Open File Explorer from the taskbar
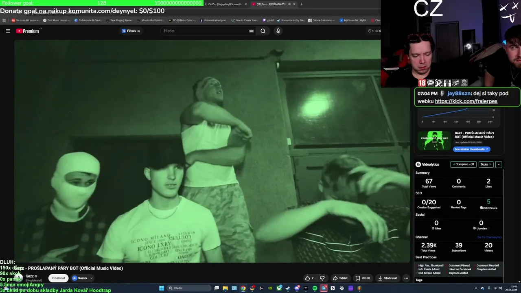Screen dimensions: 521x293 (x=225, y=288)
